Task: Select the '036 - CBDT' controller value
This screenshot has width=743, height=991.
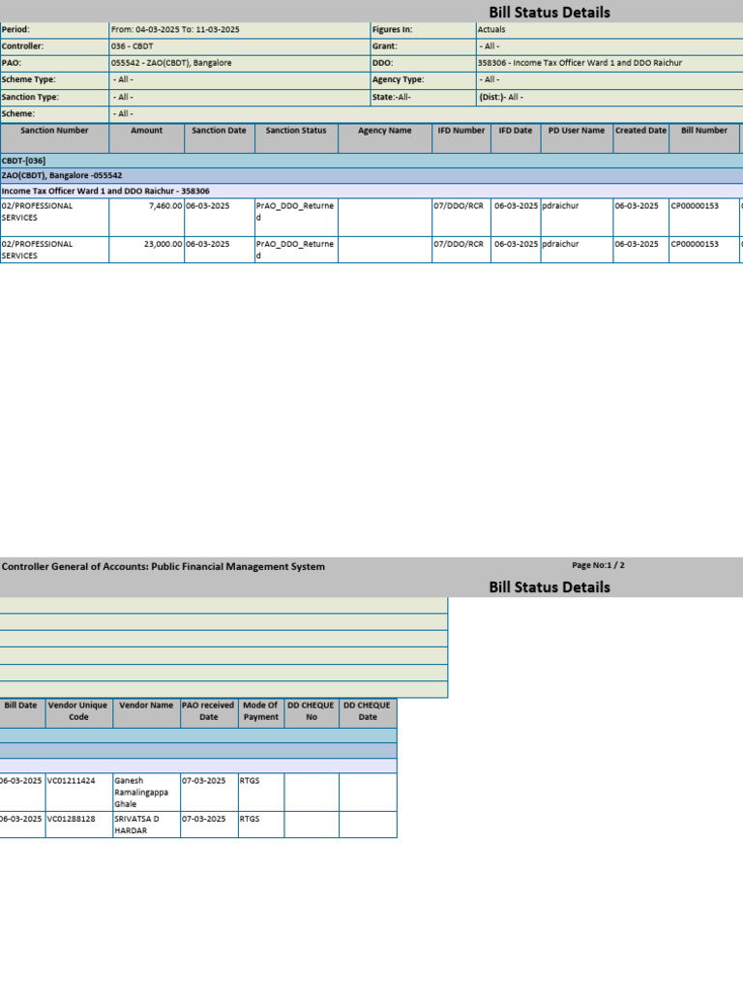Action: click(132, 46)
